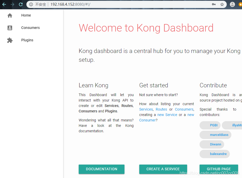The height and width of the screenshot is (178, 242).
Task: Click the GITHUB PAGE button
Action: pyautogui.click(x=219, y=169)
